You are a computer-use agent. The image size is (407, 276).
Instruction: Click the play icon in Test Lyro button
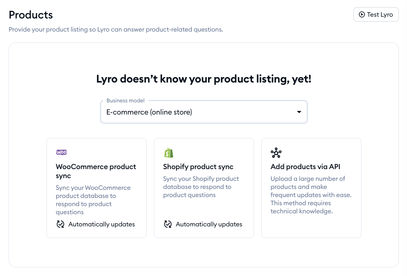pos(361,14)
